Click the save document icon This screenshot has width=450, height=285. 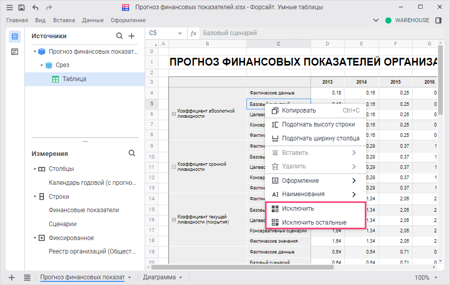click(22, 7)
